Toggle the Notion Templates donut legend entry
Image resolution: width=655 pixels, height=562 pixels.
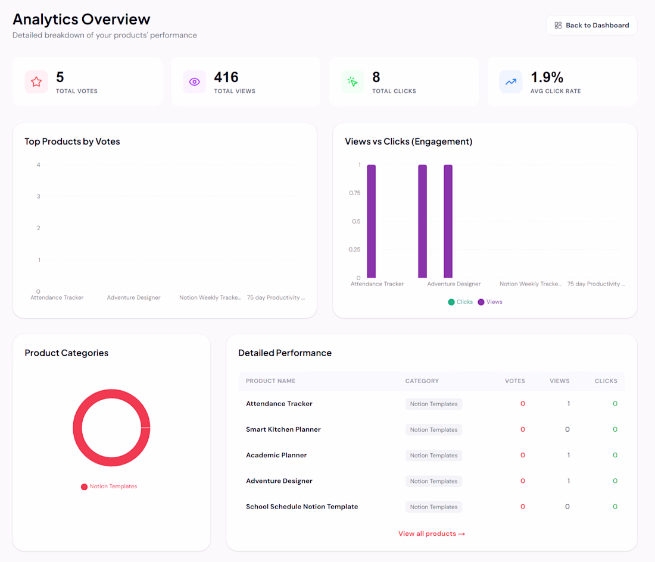(109, 486)
